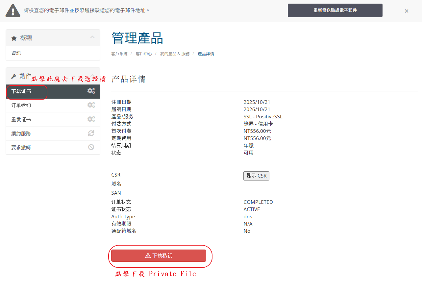Select 要求撤銷 from the sidebar

tap(21, 148)
